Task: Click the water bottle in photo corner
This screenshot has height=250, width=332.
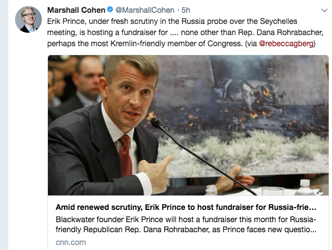Action: [x=305, y=188]
